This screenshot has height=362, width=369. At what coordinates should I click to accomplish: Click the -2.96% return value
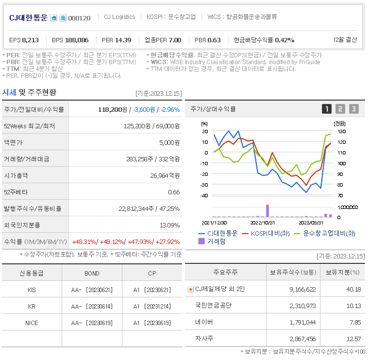(170, 109)
